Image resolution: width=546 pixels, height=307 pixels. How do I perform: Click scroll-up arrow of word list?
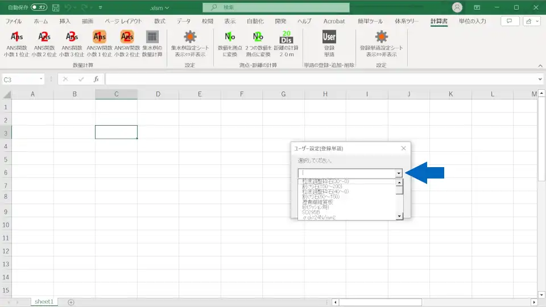tap(399, 182)
